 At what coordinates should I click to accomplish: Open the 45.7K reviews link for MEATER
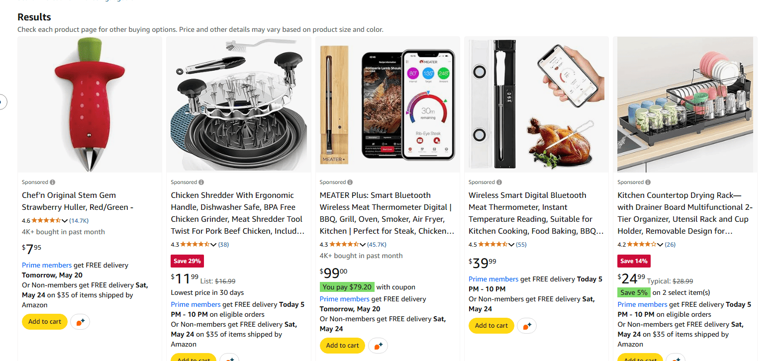pos(377,245)
